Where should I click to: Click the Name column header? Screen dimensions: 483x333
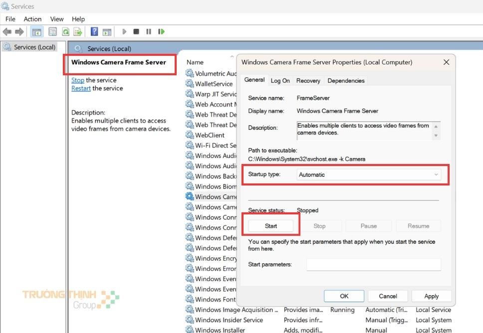195,62
